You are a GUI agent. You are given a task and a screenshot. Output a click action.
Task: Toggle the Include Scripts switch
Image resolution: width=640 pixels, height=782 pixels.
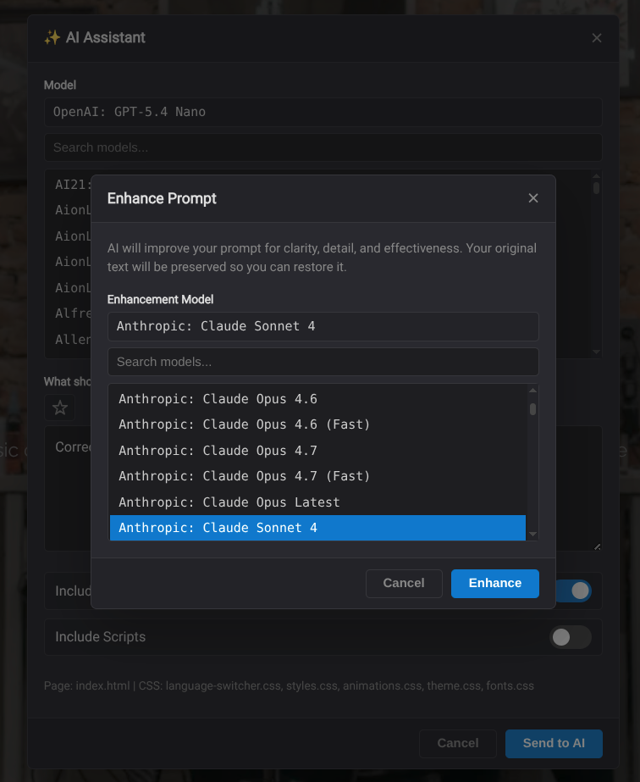click(571, 637)
